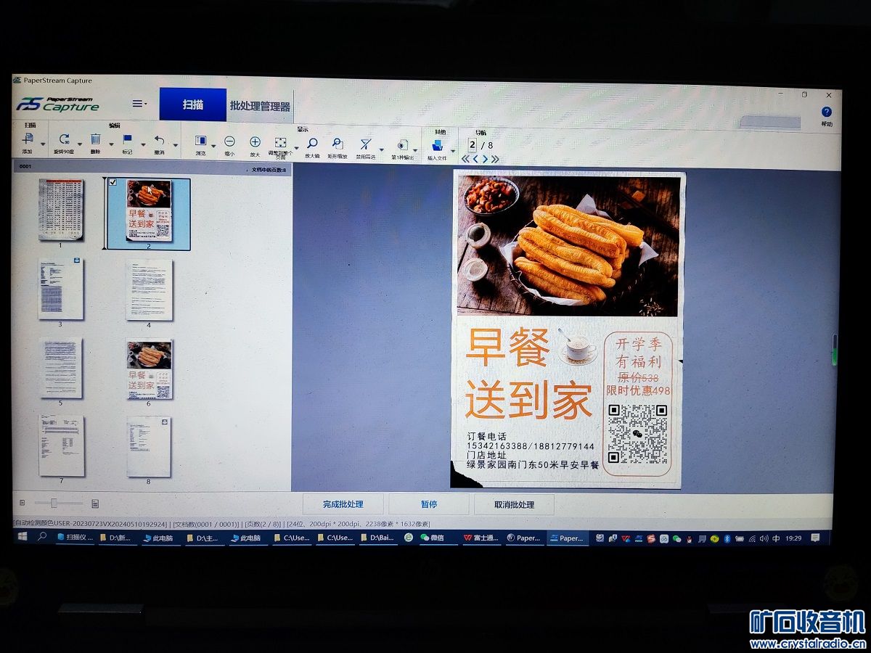
Task: Select page 8 thumbnail
Action: pos(149,446)
